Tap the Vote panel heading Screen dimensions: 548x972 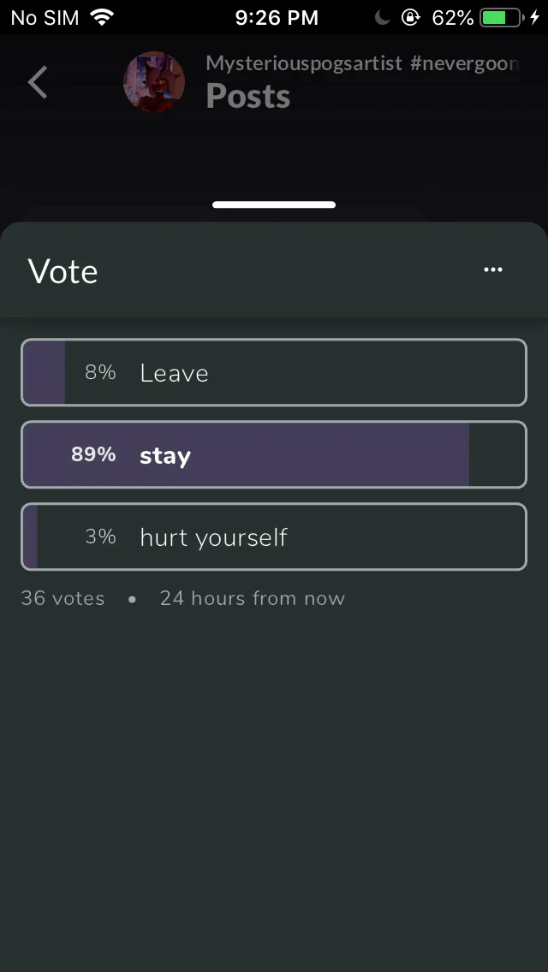[x=63, y=271]
